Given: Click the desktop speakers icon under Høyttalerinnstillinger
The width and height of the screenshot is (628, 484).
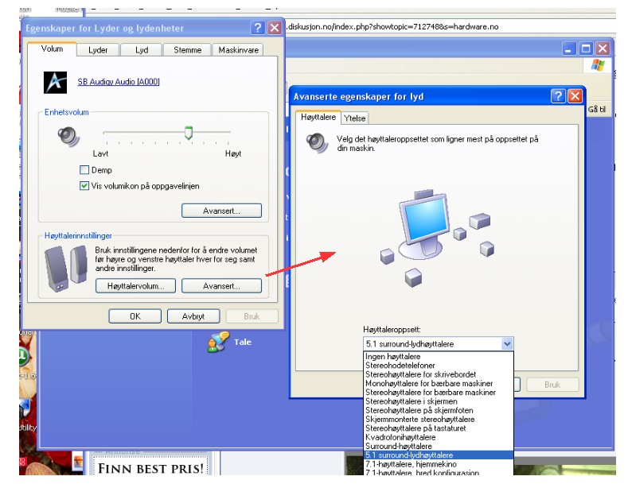Looking at the screenshot, I should (66, 268).
